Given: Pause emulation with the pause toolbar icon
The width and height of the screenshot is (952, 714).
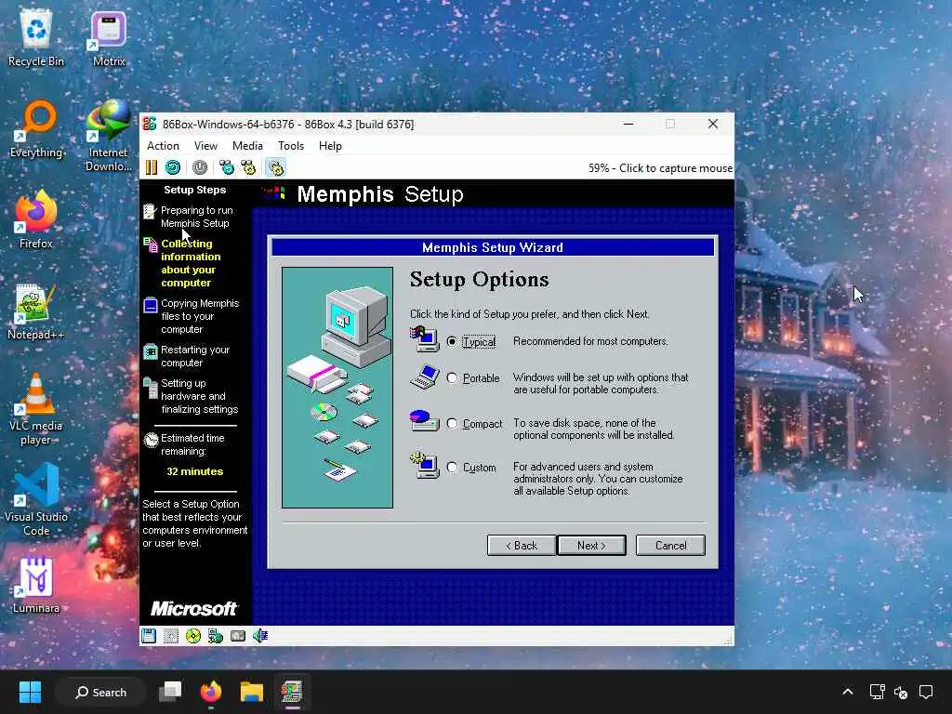Looking at the screenshot, I should coord(152,167).
